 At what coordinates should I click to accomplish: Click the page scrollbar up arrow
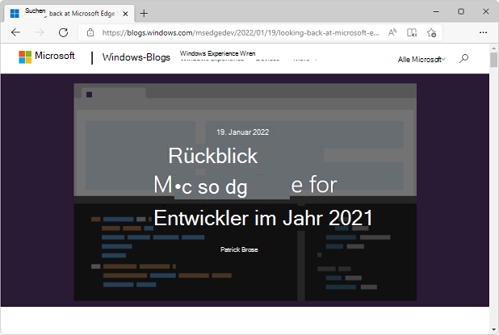[x=493, y=48]
